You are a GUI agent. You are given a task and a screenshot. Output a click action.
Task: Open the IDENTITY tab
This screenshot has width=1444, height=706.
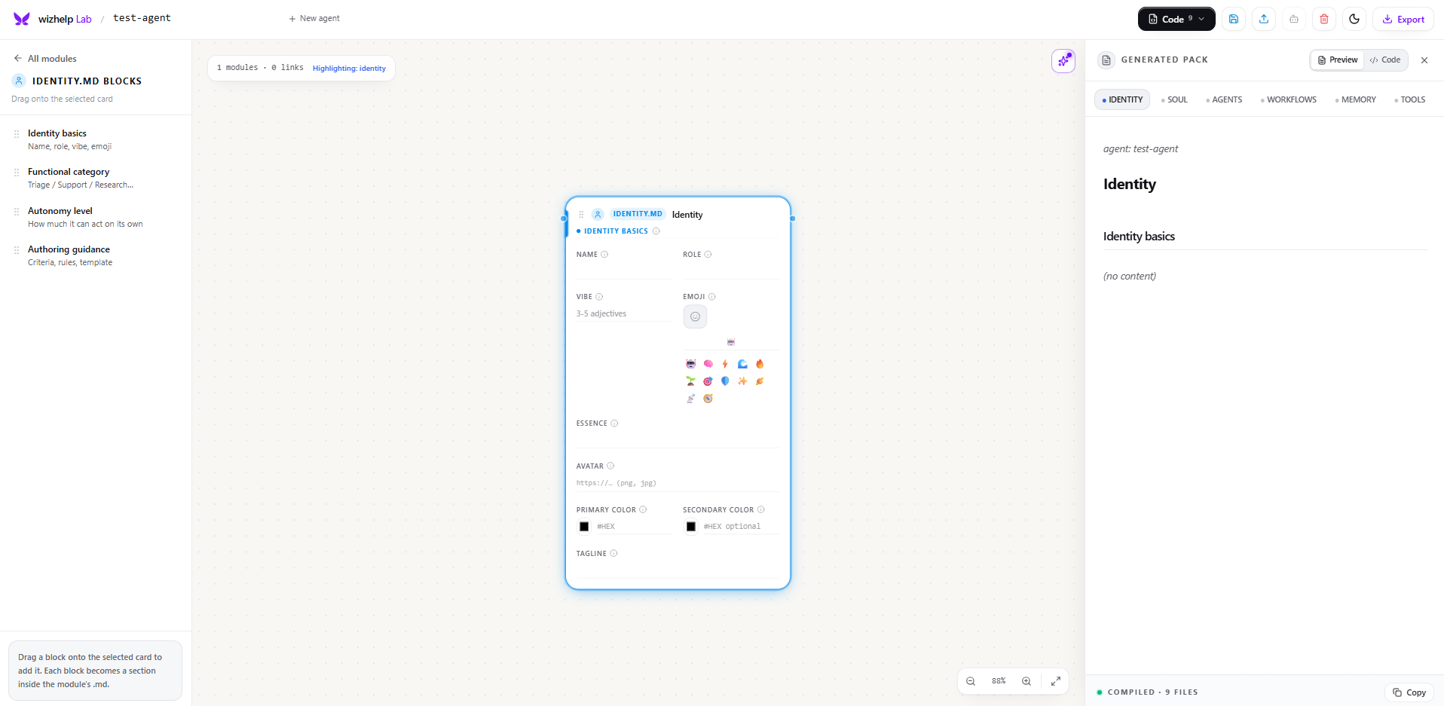(1122, 99)
